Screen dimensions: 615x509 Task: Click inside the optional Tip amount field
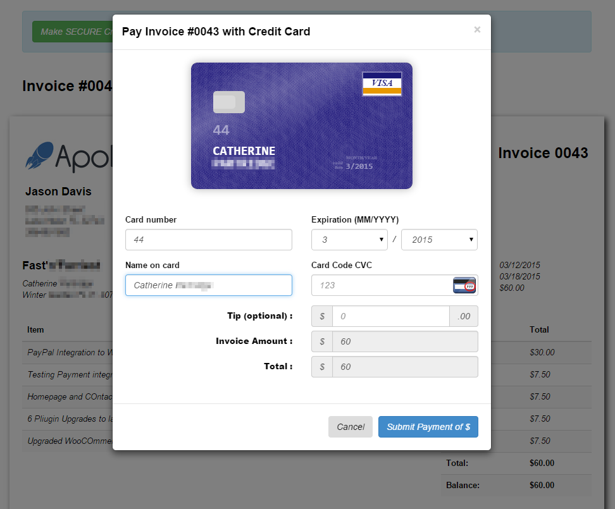pos(390,316)
